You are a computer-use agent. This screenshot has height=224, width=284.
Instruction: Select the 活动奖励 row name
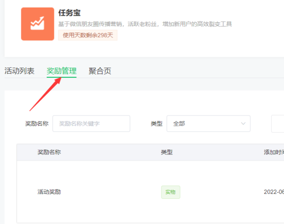coord(49,192)
